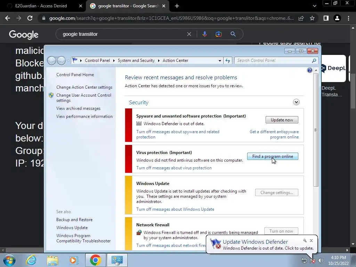Open Windows Explorer folder on taskbar

tap(52, 260)
